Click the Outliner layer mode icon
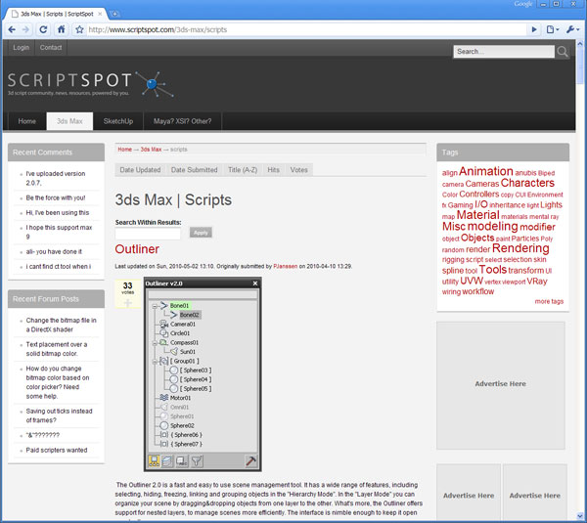The height and width of the screenshot is (523, 587). pos(167,461)
